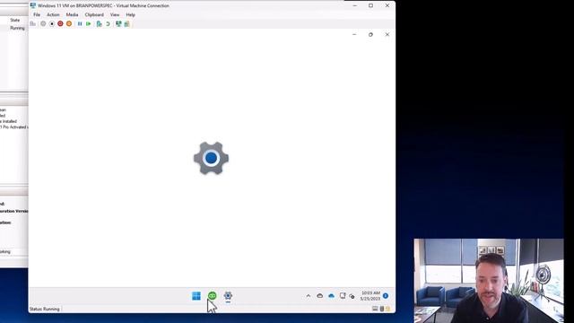
Task: Open the View menu
Action: pyautogui.click(x=115, y=14)
